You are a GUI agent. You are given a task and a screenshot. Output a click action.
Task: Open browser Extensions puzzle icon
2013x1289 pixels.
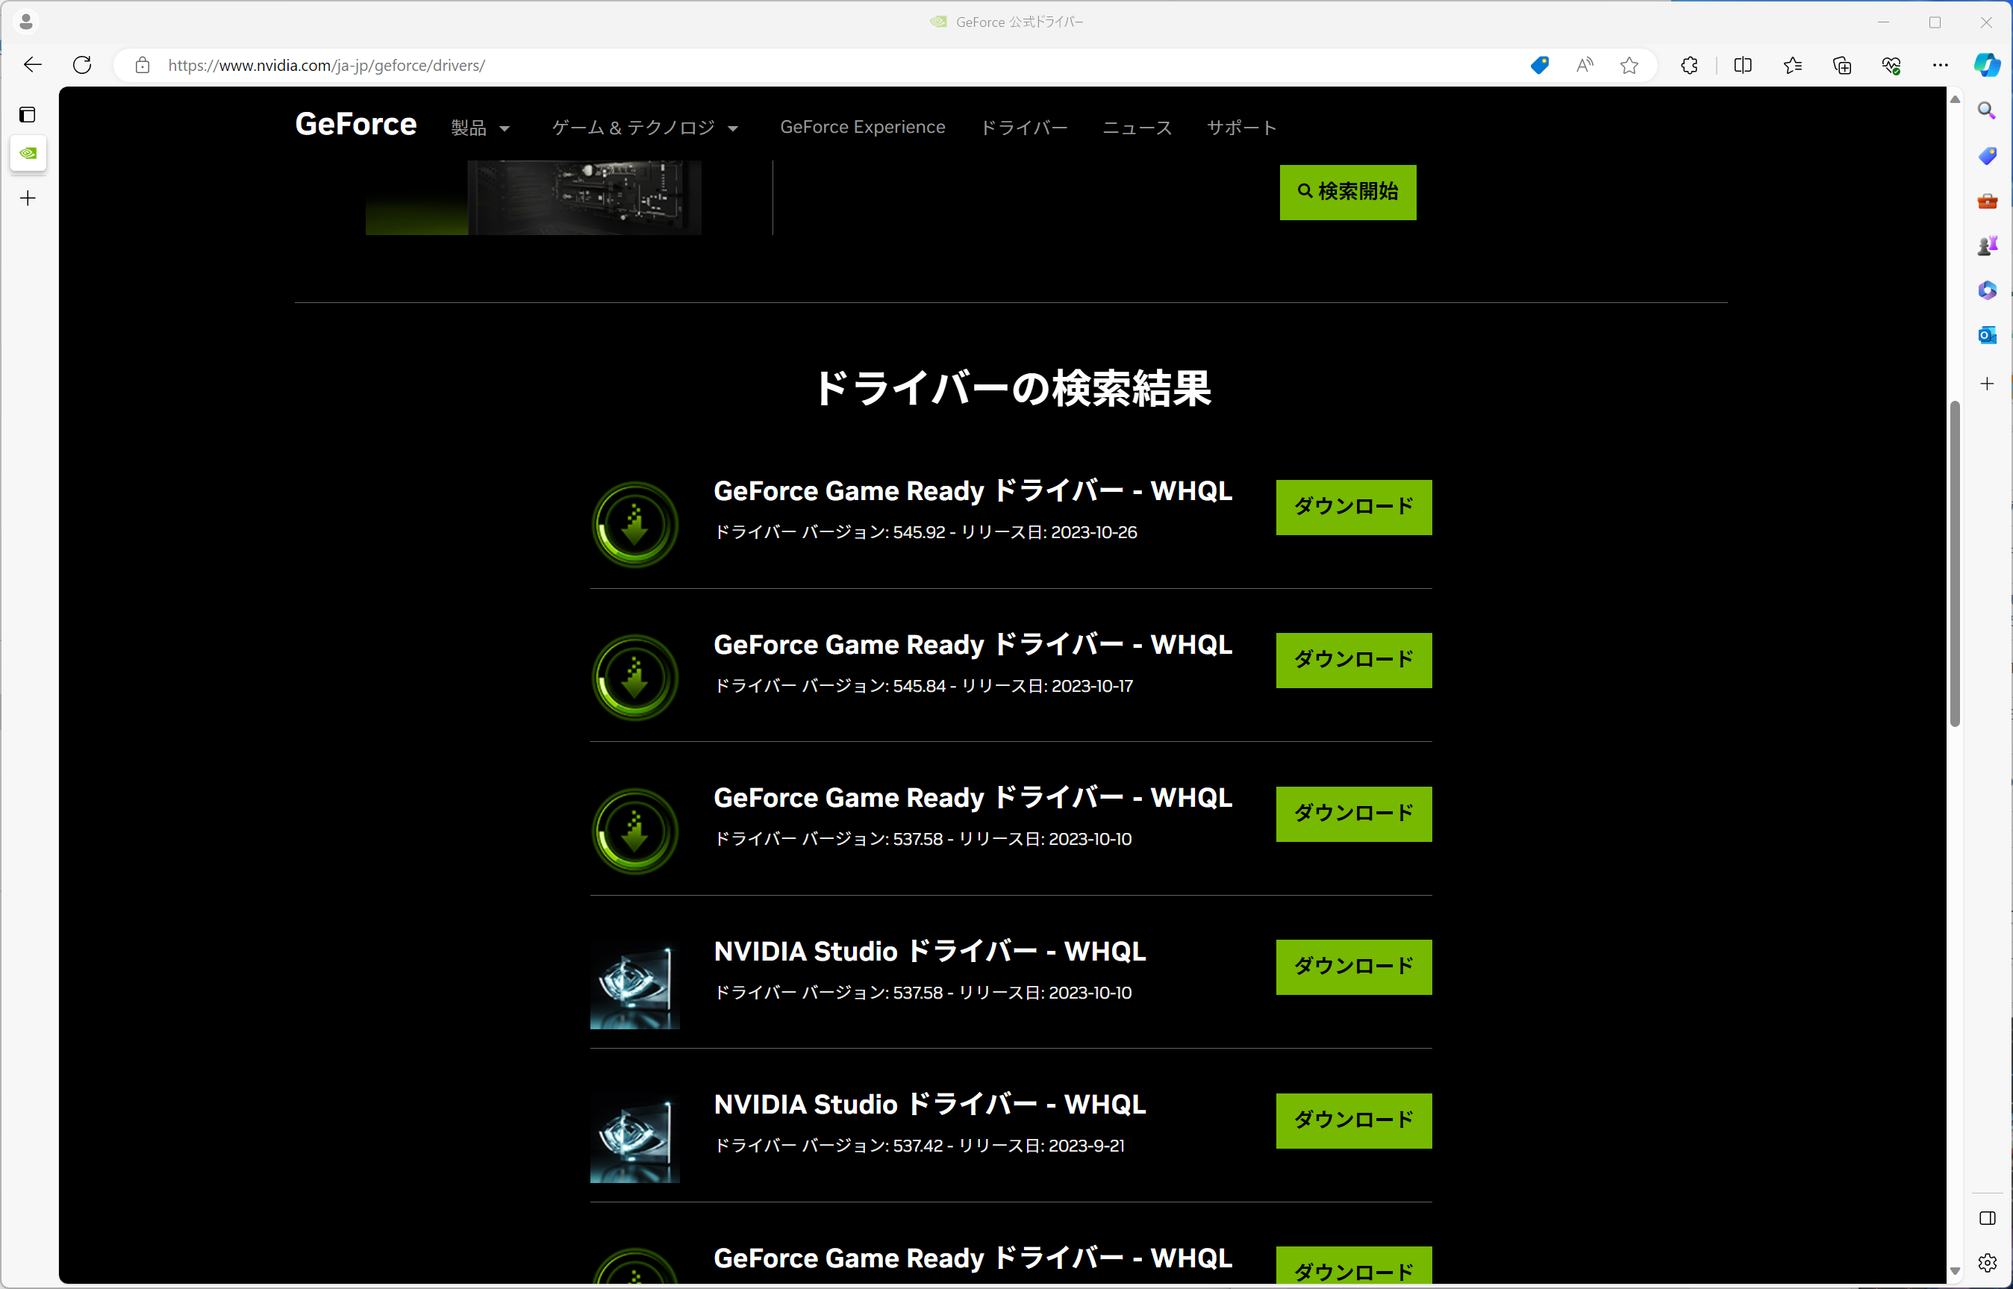pyautogui.click(x=1689, y=65)
